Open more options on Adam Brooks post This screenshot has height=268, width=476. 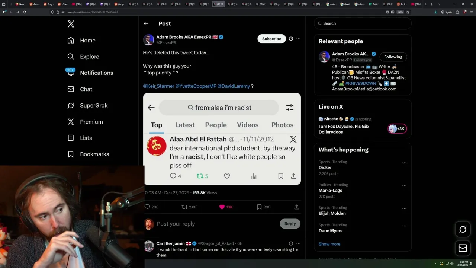[298, 39]
